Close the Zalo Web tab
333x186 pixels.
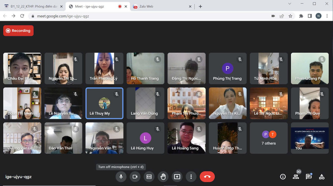pyautogui.click(x=190, y=7)
